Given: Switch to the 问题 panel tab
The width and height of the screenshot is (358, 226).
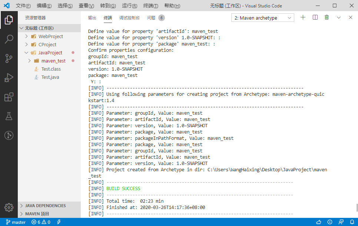Looking at the screenshot, I should click(x=151, y=18).
